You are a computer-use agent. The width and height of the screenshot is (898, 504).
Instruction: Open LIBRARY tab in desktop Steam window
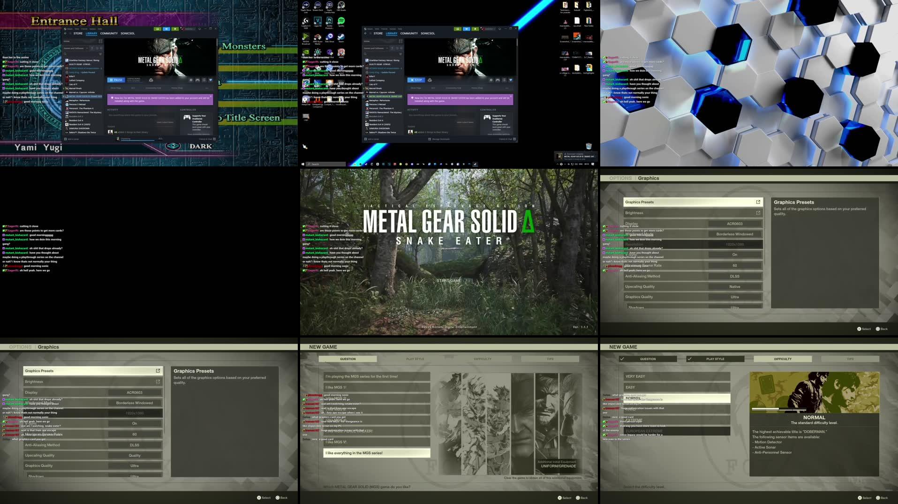coord(392,33)
